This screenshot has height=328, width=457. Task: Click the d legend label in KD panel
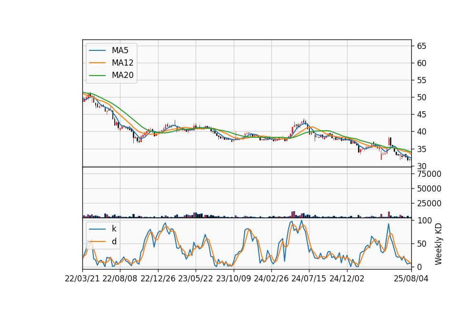pos(114,241)
